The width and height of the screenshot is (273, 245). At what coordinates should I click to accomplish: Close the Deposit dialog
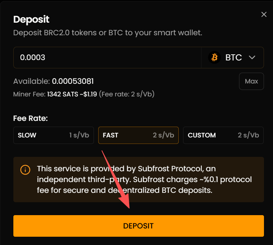pyautogui.click(x=264, y=14)
